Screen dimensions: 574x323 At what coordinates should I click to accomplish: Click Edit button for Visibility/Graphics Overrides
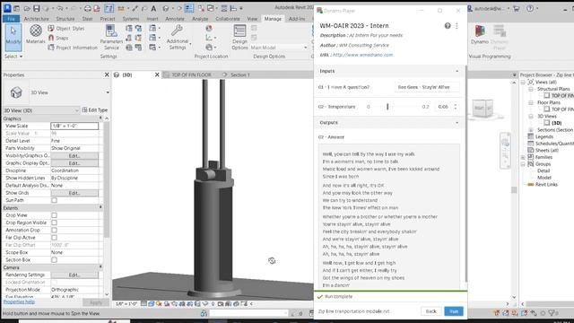[x=74, y=155]
